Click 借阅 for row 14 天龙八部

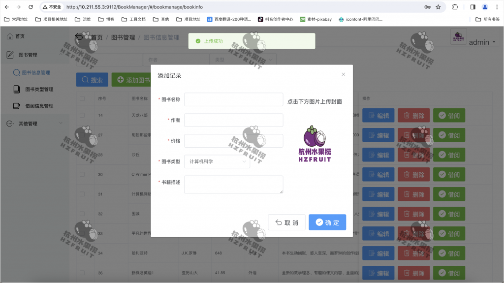pos(449,116)
